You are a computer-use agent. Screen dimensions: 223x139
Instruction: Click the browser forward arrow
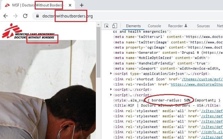point(15,16)
